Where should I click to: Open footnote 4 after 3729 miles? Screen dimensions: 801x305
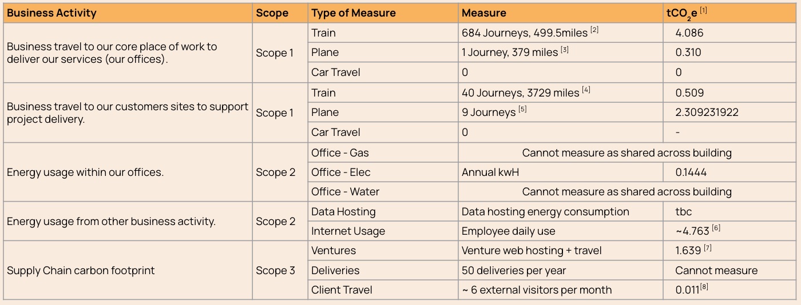pos(586,90)
